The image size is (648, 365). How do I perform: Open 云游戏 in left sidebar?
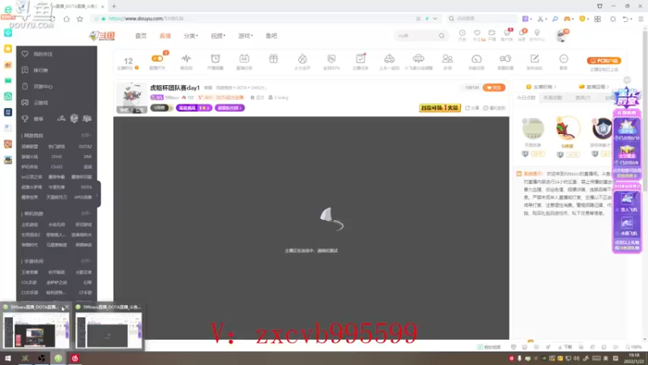(x=40, y=103)
